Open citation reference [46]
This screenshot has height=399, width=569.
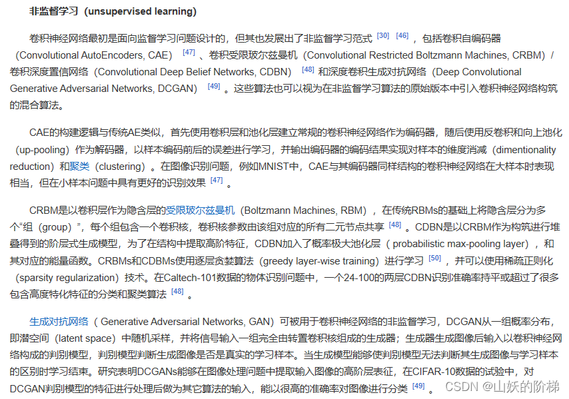coord(402,35)
